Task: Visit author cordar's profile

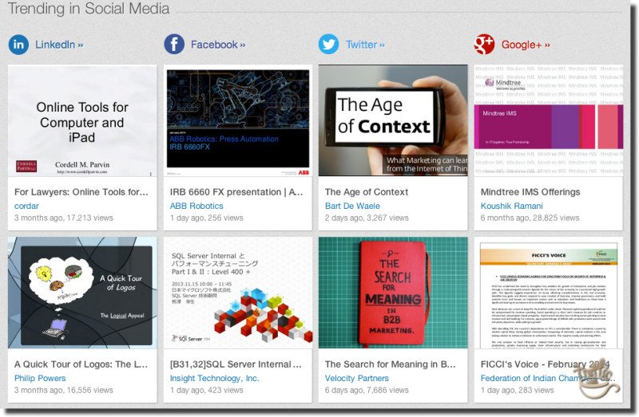Action: click(x=26, y=206)
